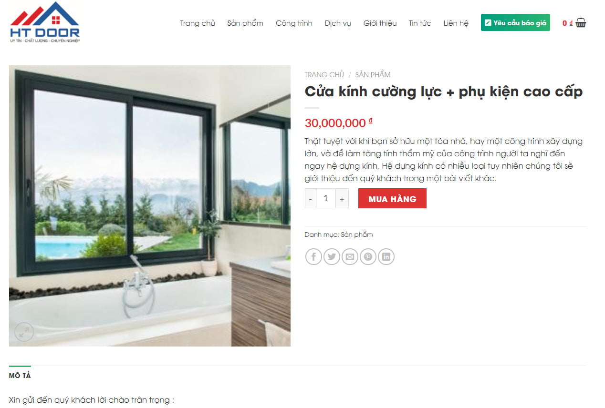Image resolution: width=605 pixels, height=408 pixels.
Task: Open the Công trình menu item
Action: coord(294,23)
